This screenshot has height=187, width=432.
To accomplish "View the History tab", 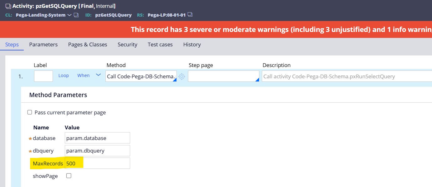I will [x=192, y=44].
